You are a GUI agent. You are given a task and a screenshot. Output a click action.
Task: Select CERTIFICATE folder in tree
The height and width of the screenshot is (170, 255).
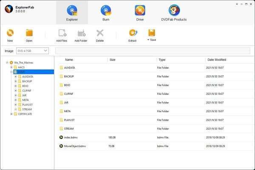point(25,114)
